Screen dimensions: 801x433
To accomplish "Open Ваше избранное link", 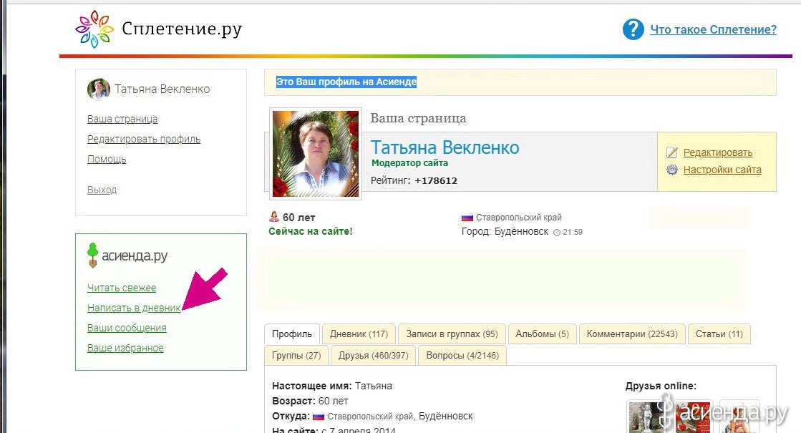I will pos(125,348).
